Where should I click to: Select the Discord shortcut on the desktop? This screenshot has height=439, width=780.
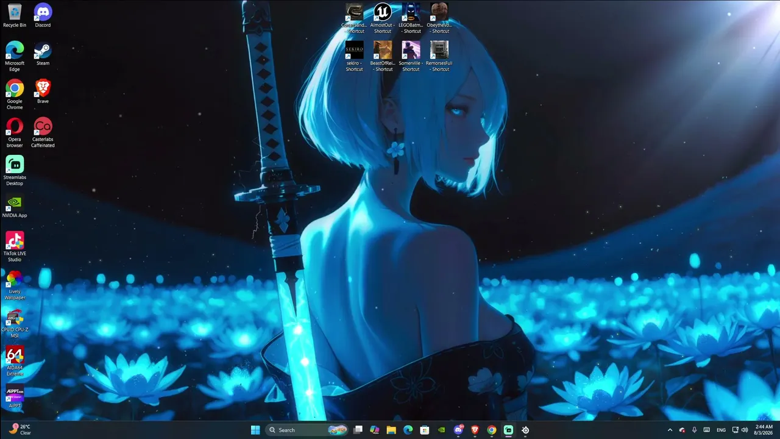pos(43,16)
